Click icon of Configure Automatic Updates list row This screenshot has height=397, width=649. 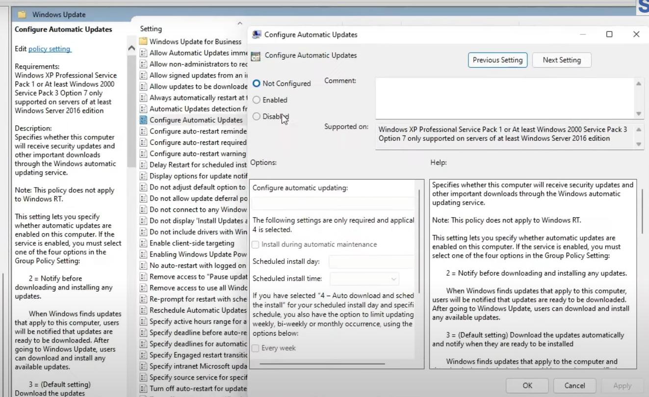[x=143, y=120]
